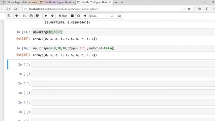Interrupt the kernel with the stop icon

[x=72, y=16]
